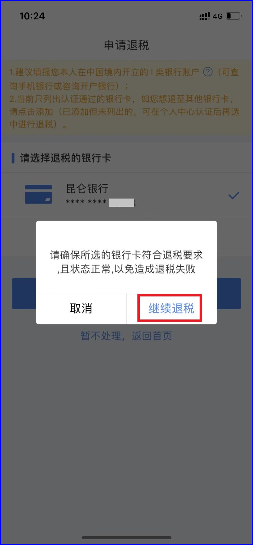Tap the dialog warning message text
Screen dimensions: 253x545
click(126, 262)
